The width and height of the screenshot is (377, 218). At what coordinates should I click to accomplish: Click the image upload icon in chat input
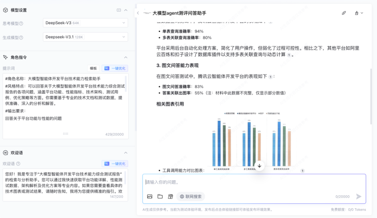pyautogui.click(x=150, y=196)
